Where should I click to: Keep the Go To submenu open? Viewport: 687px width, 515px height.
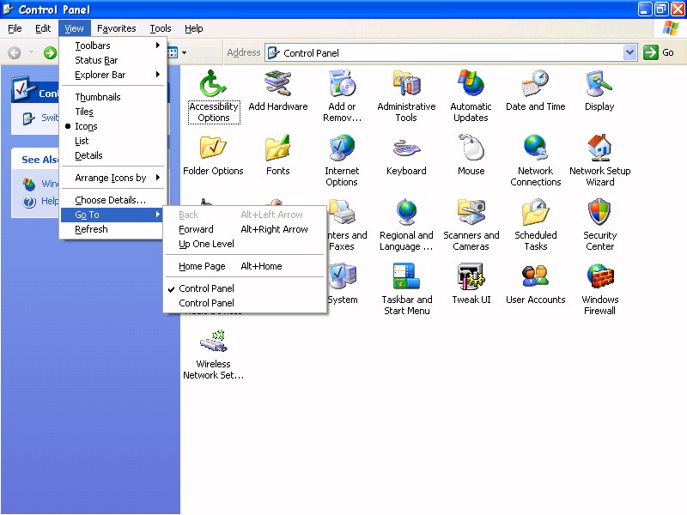coord(112,215)
